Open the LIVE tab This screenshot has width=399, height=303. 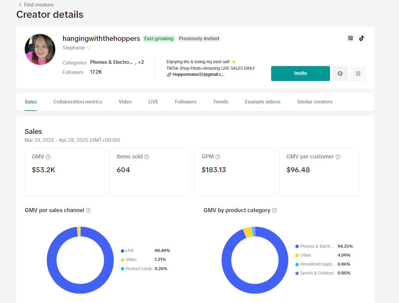pyautogui.click(x=153, y=102)
